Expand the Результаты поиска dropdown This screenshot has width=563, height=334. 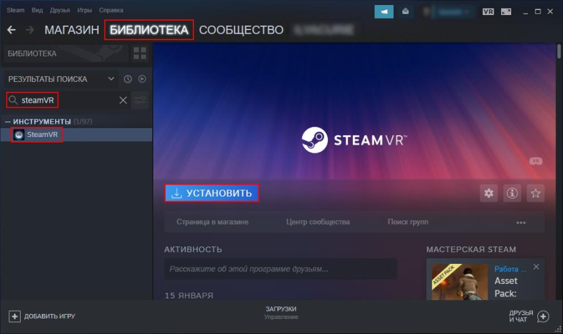tap(111, 79)
